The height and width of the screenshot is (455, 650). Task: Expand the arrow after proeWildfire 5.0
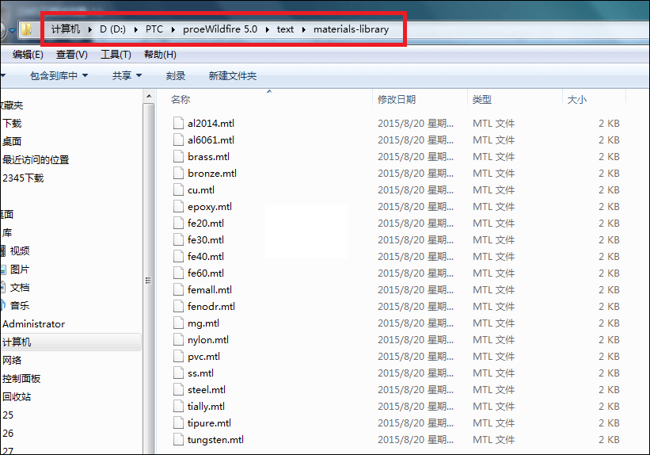(x=267, y=29)
